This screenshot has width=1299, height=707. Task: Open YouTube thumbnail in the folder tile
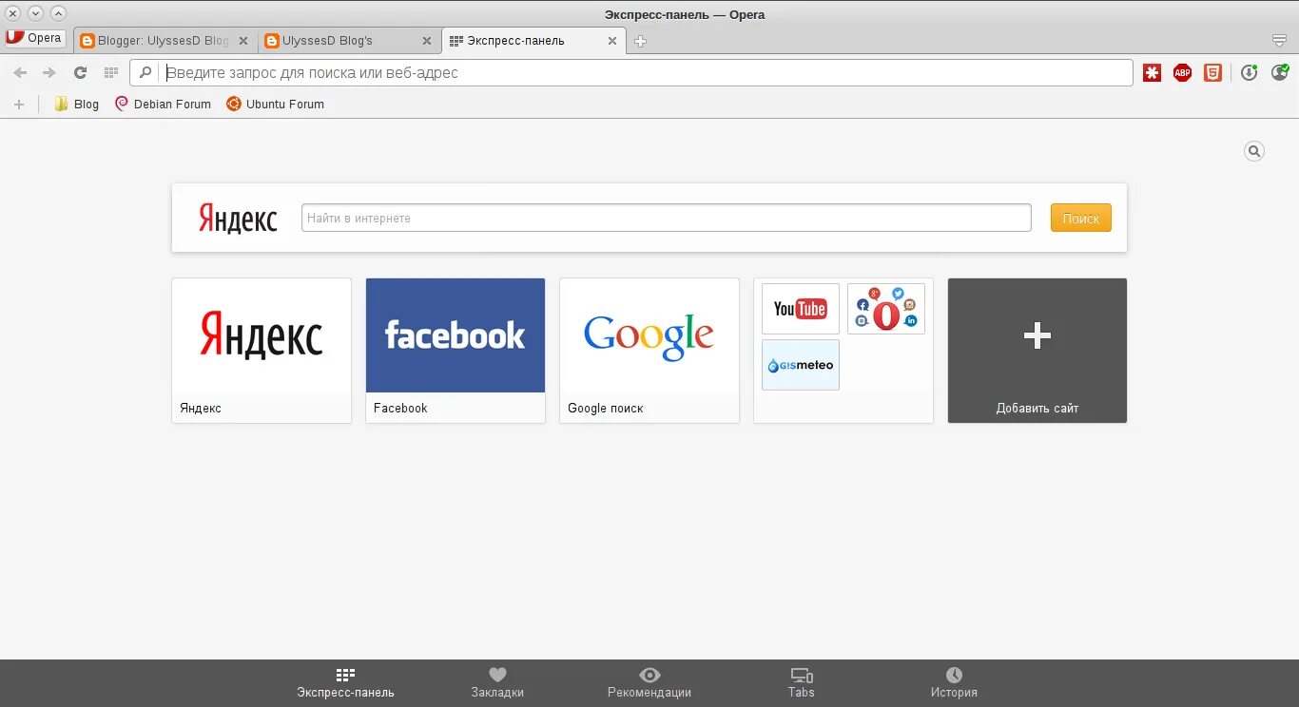(801, 308)
